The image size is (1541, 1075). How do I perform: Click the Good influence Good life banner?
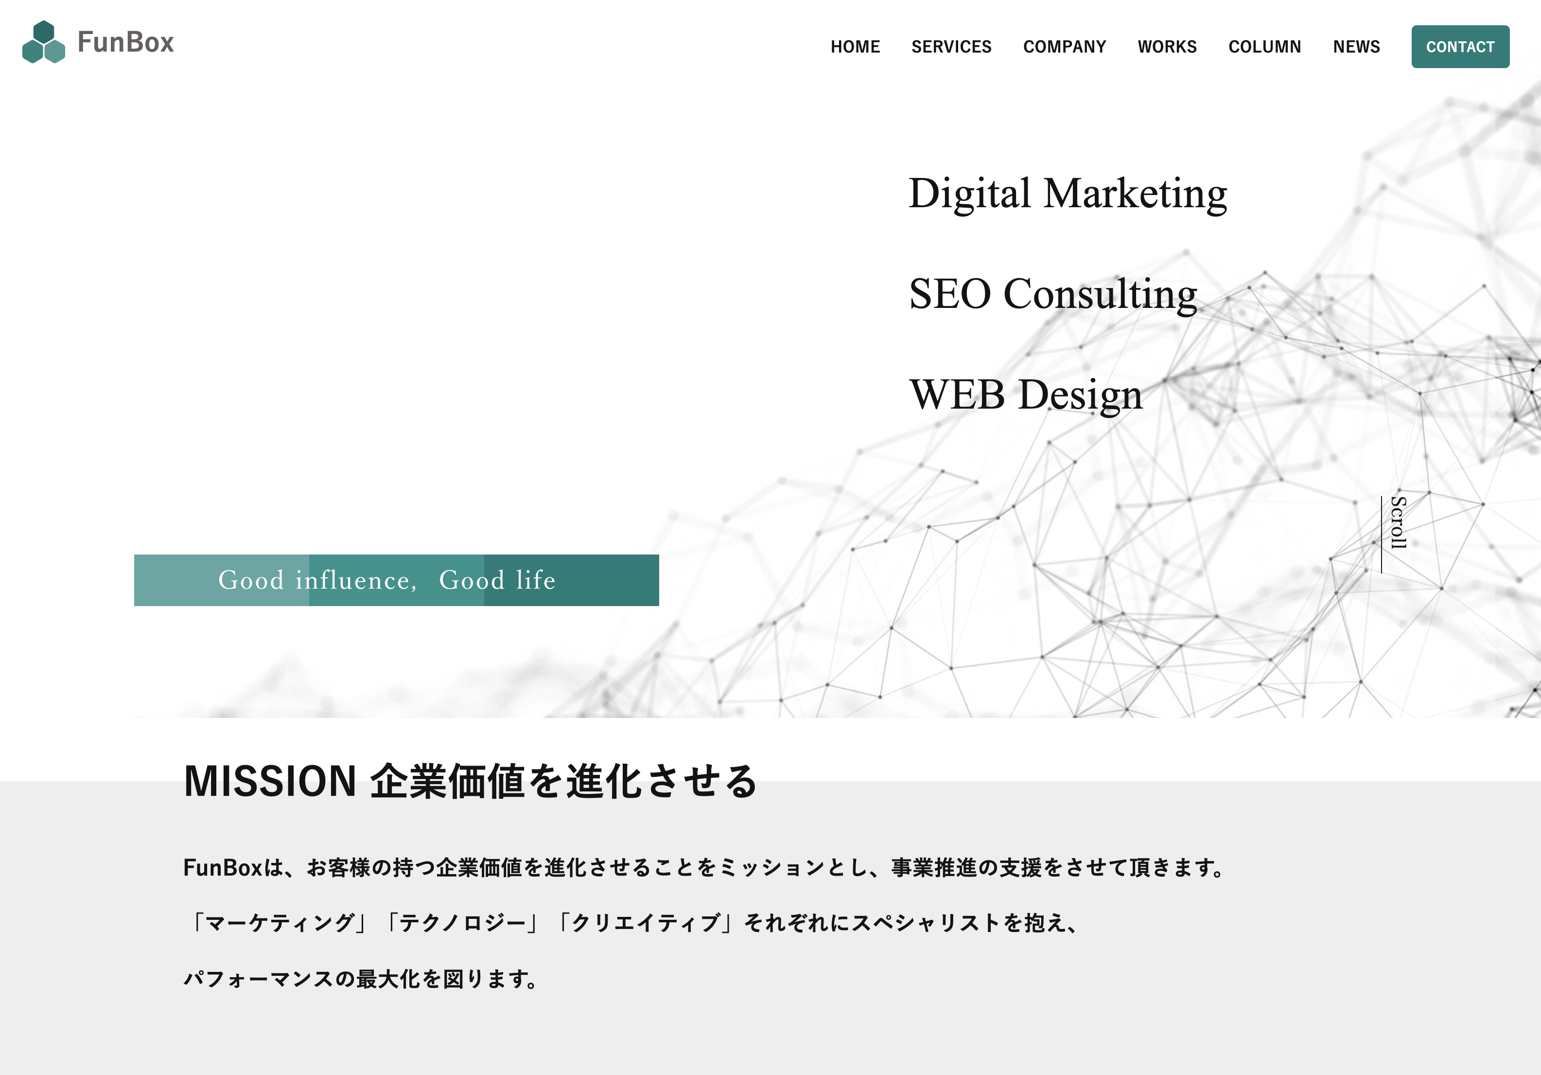click(x=397, y=579)
